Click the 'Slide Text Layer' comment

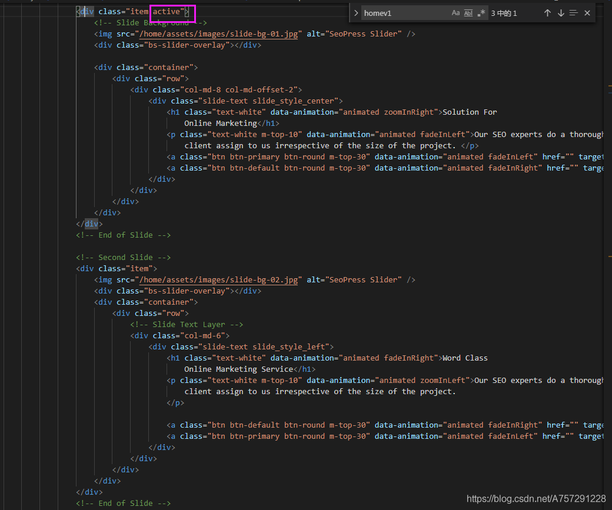coord(187,324)
